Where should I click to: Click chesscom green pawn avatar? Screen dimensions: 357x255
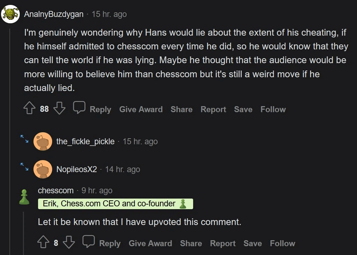click(x=24, y=197)
